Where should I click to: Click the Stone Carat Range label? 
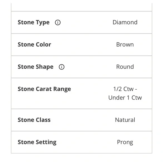tap(44, 89)
